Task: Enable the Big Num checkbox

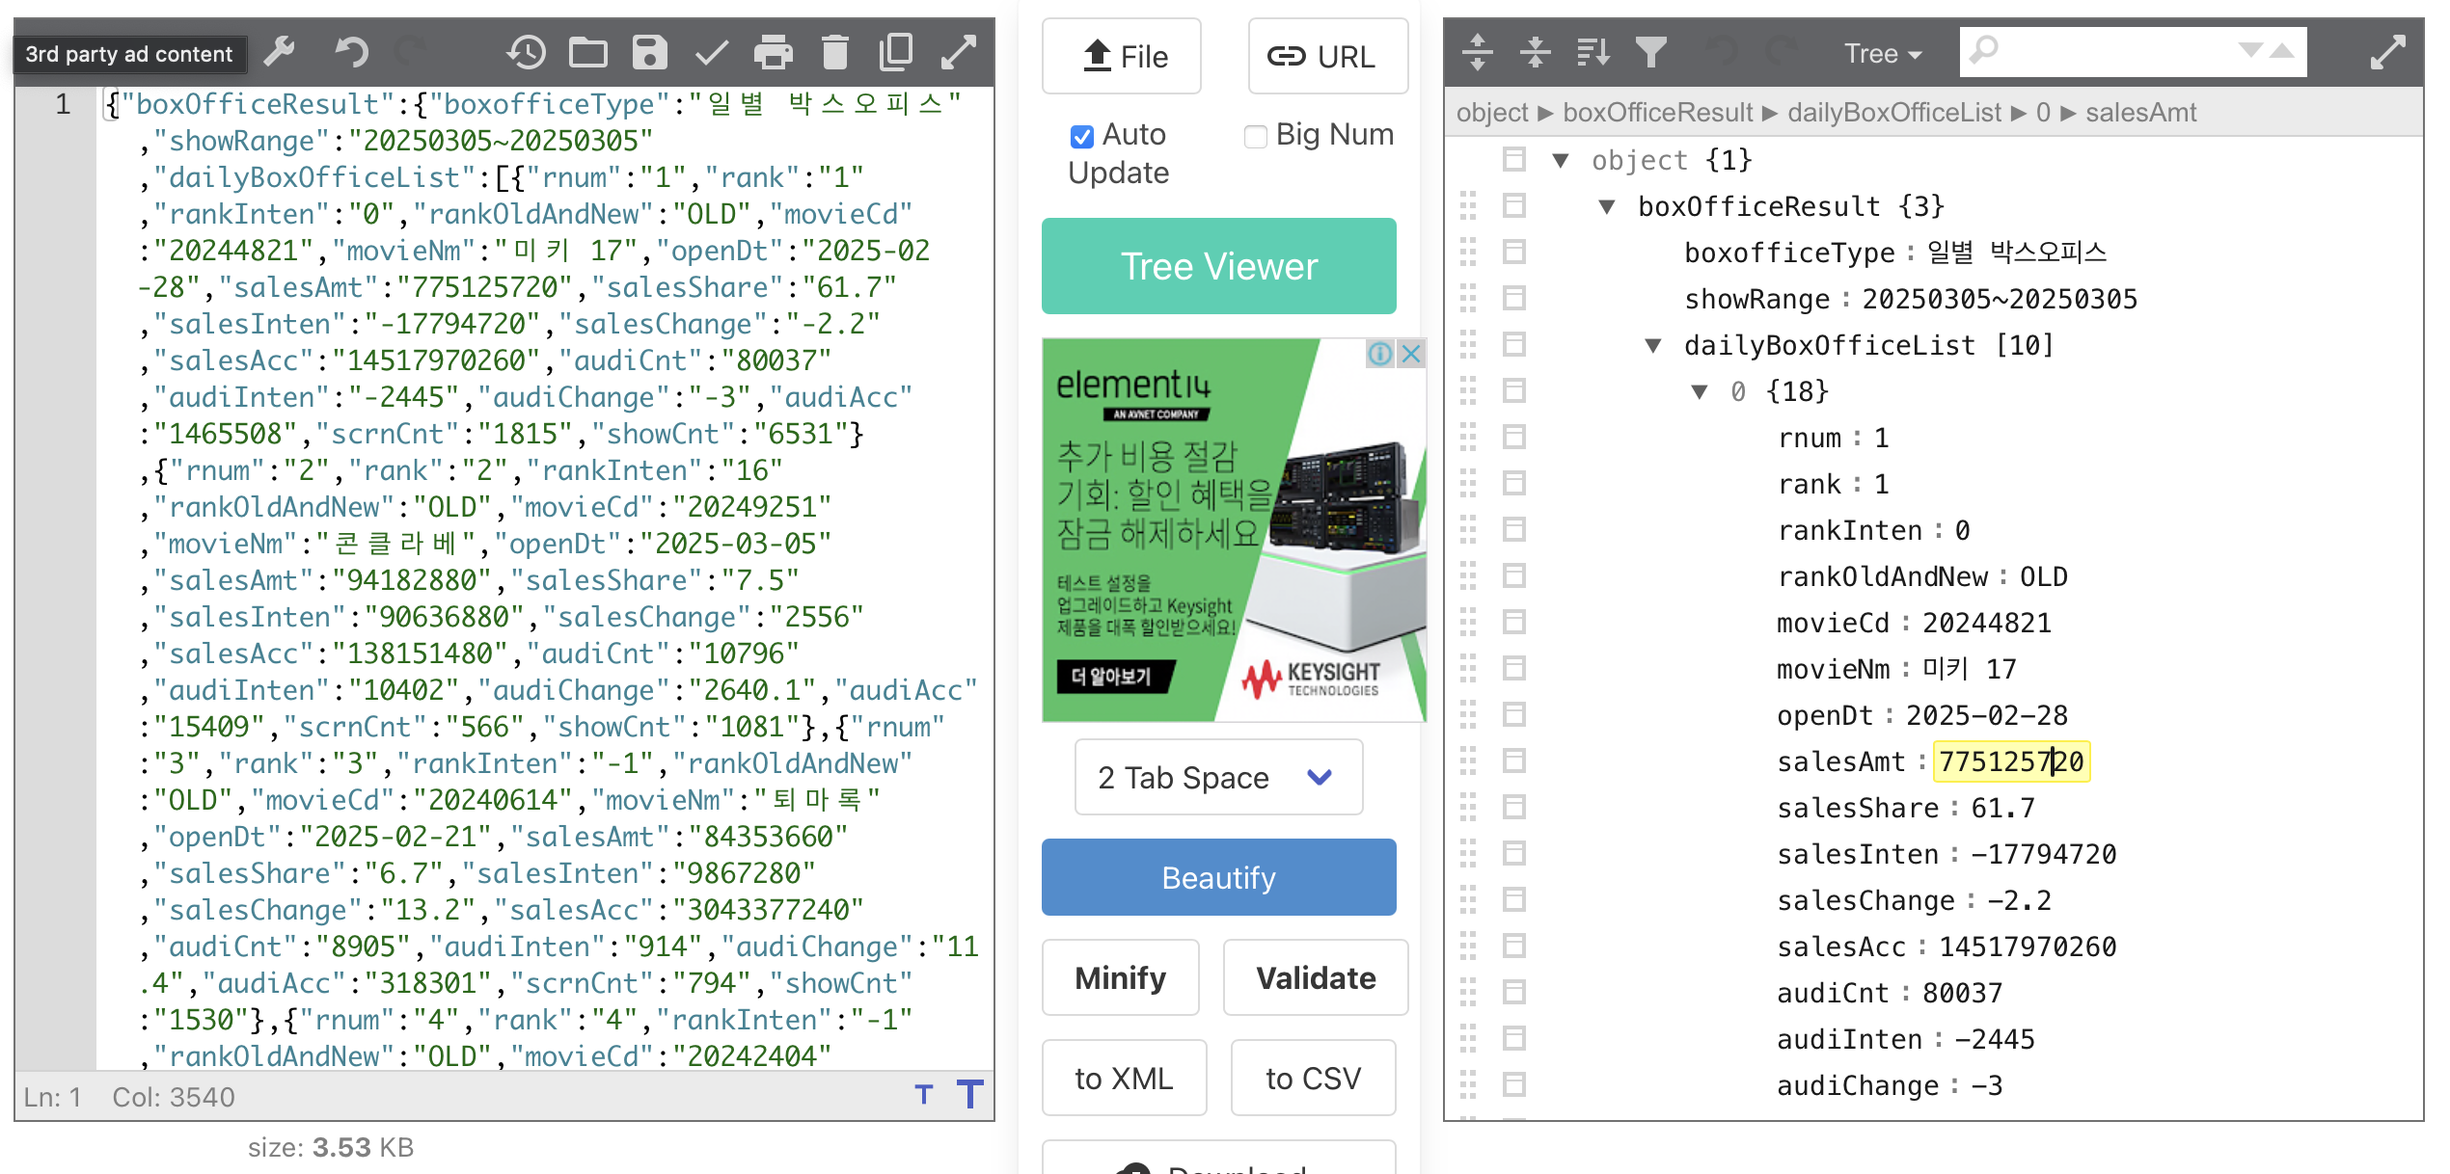Action: tap(1256, 137)
